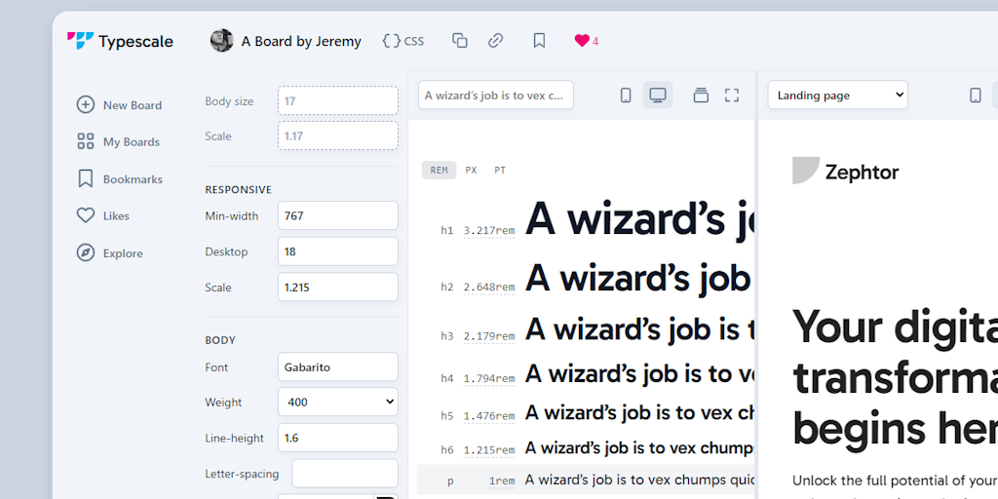Open the CSS export view
Viewport: 998px width, 499px height.
403,41
